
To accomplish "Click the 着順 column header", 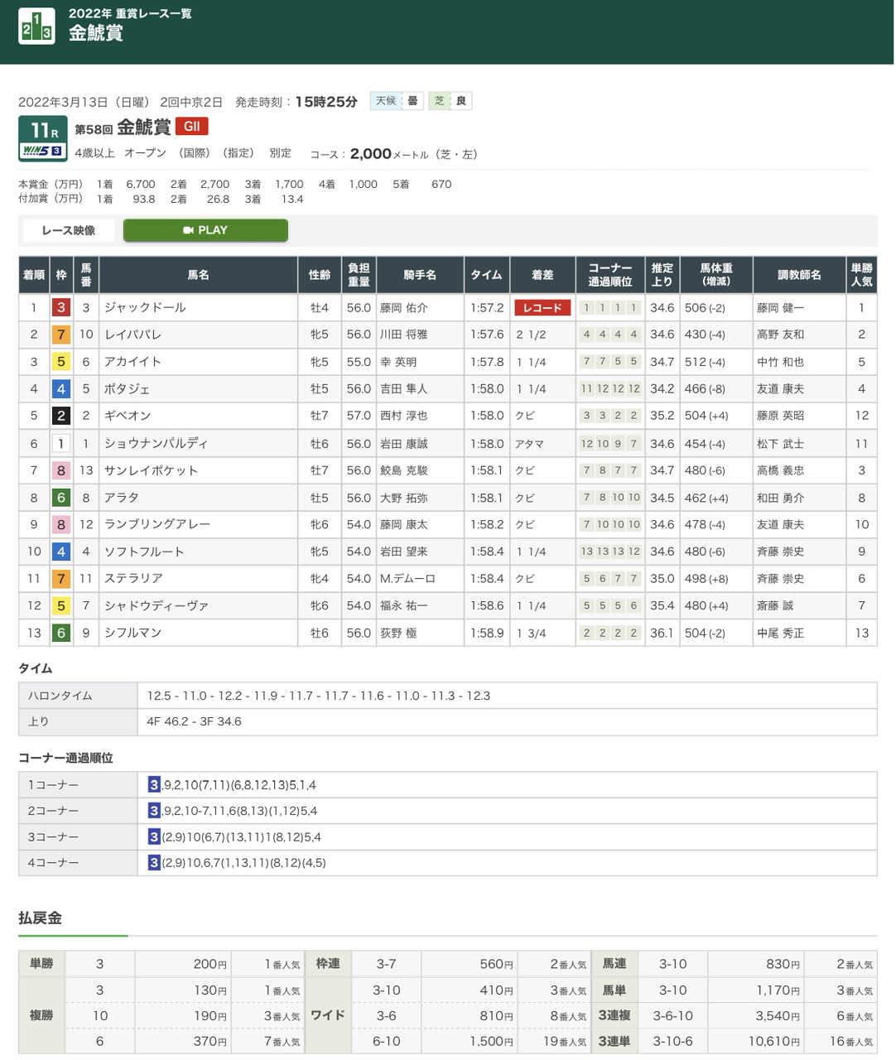I will pyautogui.click(x=34, y=275).
